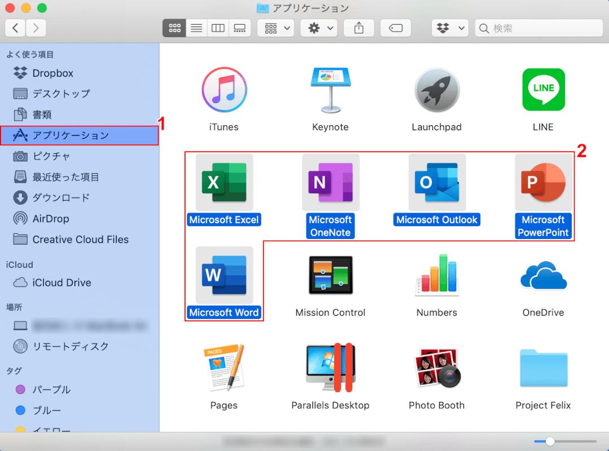Click the search field 検索
Screen dimensions: 609x451
538,28
